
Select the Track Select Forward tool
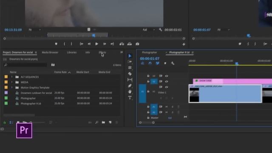(130, 62)
